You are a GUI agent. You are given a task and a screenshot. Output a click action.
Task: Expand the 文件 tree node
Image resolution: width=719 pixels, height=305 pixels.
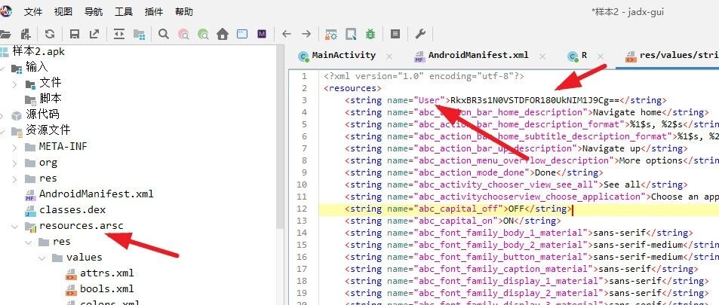[14, 84]
